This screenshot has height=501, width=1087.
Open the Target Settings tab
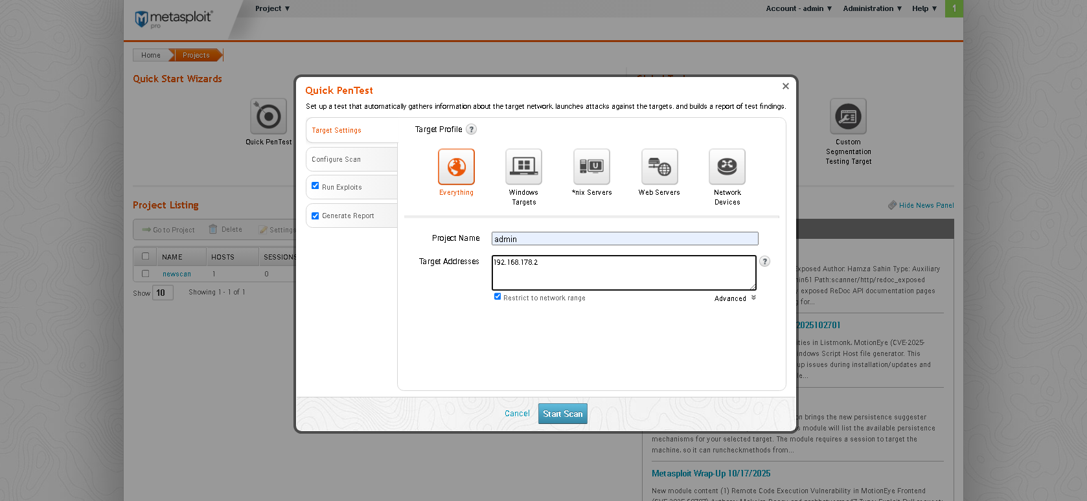pos(337,130)
